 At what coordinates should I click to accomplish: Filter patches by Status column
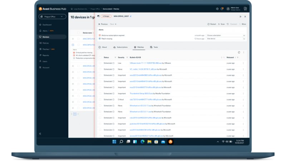[115, 58]
